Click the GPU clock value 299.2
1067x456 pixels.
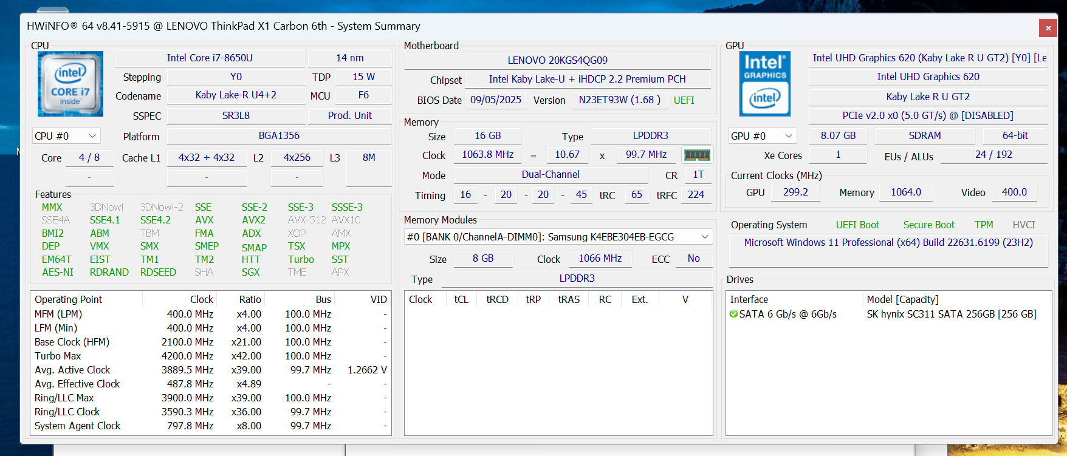click(x=795, y=192)
